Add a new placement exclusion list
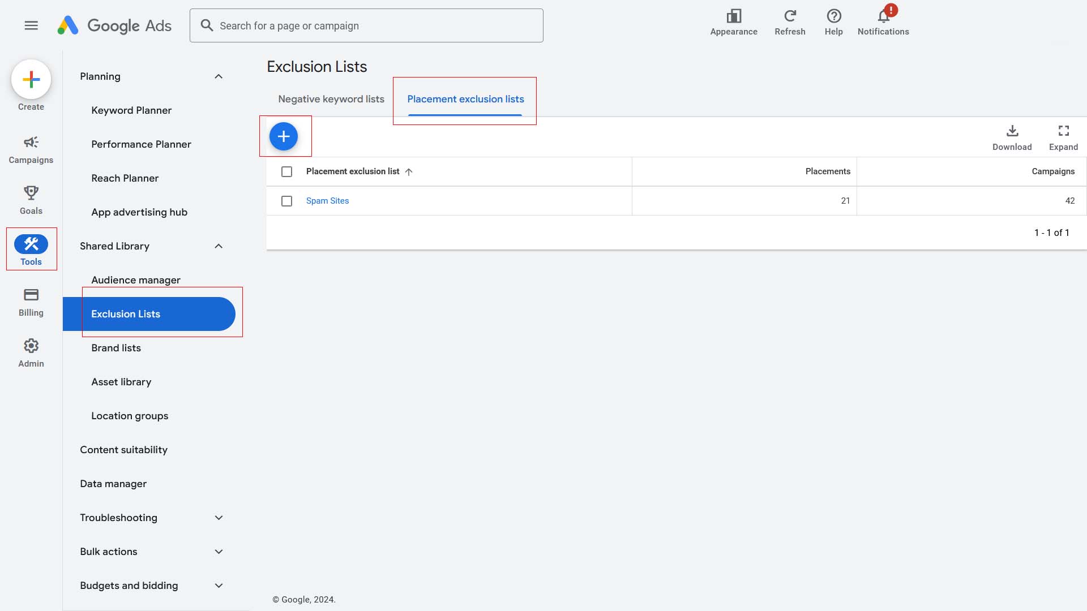 point(284,136)
